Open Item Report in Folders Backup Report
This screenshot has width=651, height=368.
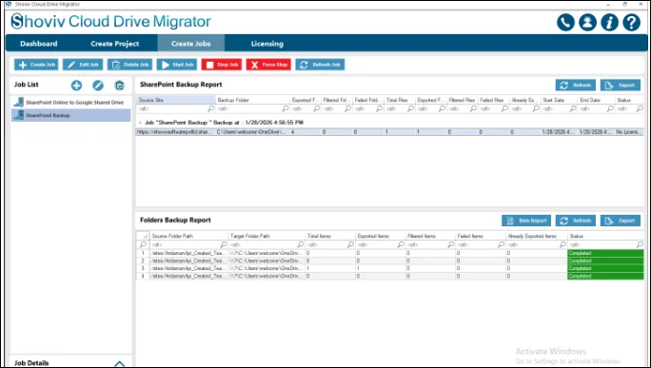(x=526, y=221)
